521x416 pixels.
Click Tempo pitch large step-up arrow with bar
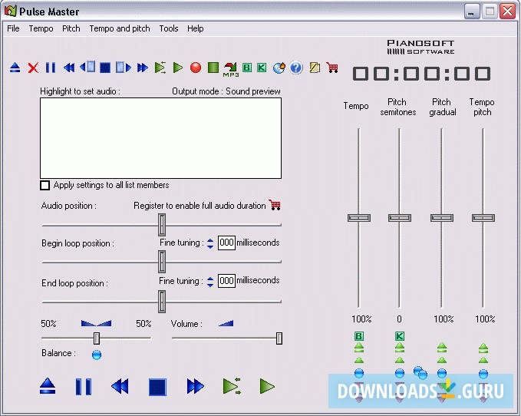(483, 348)
